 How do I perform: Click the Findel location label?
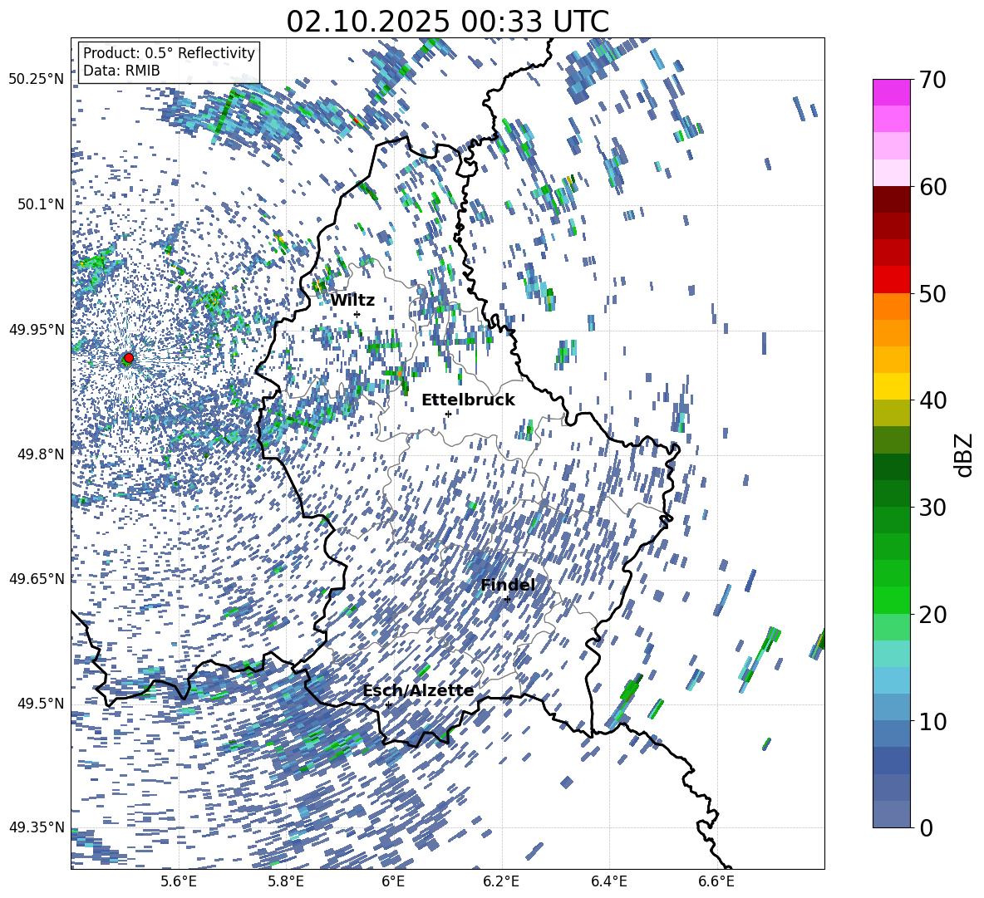tap(508, 585)
